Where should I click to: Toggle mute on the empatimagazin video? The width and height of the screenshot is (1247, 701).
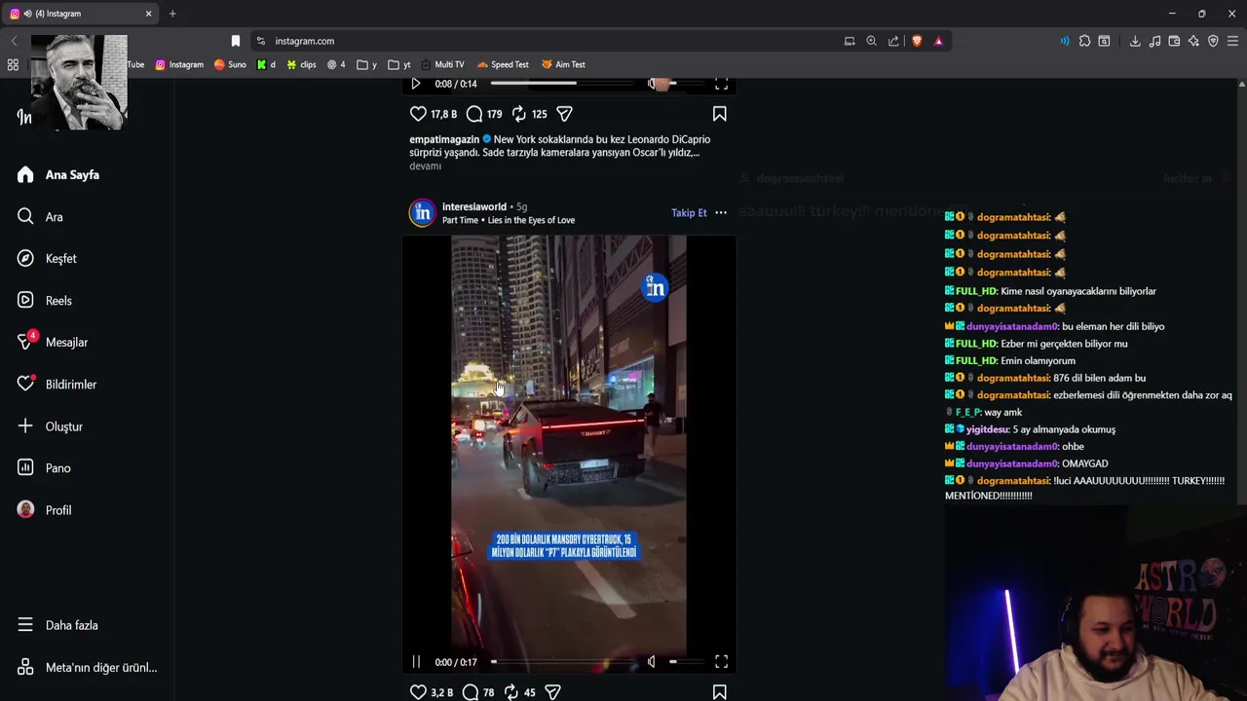(x=652, y=84)
